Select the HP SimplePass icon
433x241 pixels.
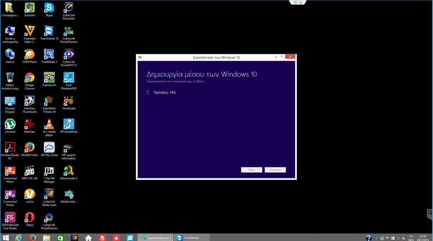point(69,126)
